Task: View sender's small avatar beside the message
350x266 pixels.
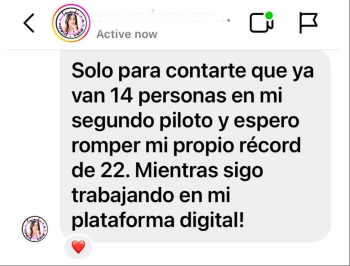Action: pyautogui.click(x=35, y=229)
